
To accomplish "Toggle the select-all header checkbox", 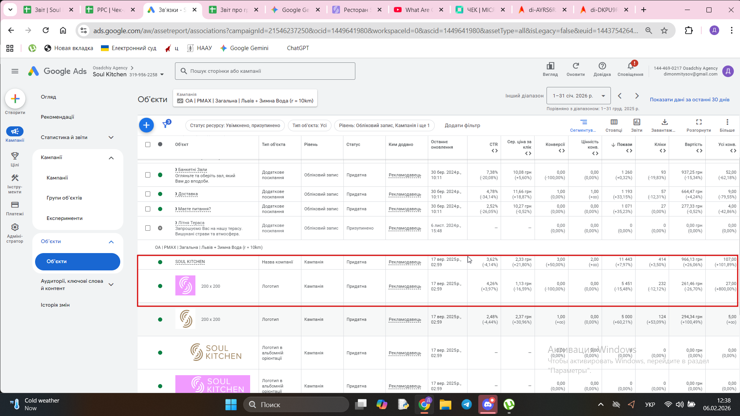I will pos(148,144).
